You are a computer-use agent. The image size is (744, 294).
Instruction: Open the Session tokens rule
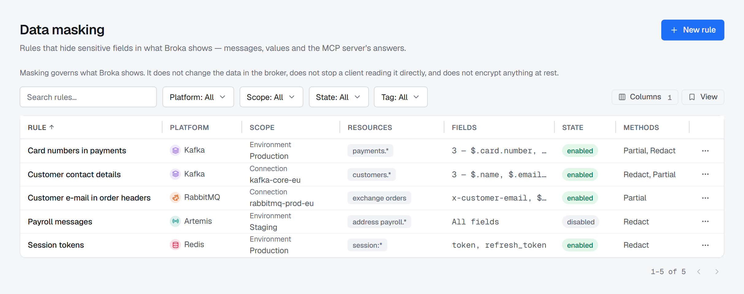pos(56,245)
